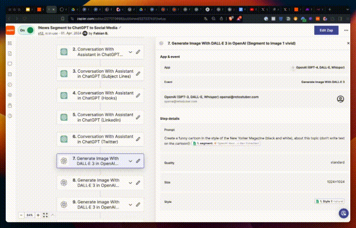Click the 1. segment data pill in Prompt
The width and height of the screenshot is (356, 228).
pos(226,143)
